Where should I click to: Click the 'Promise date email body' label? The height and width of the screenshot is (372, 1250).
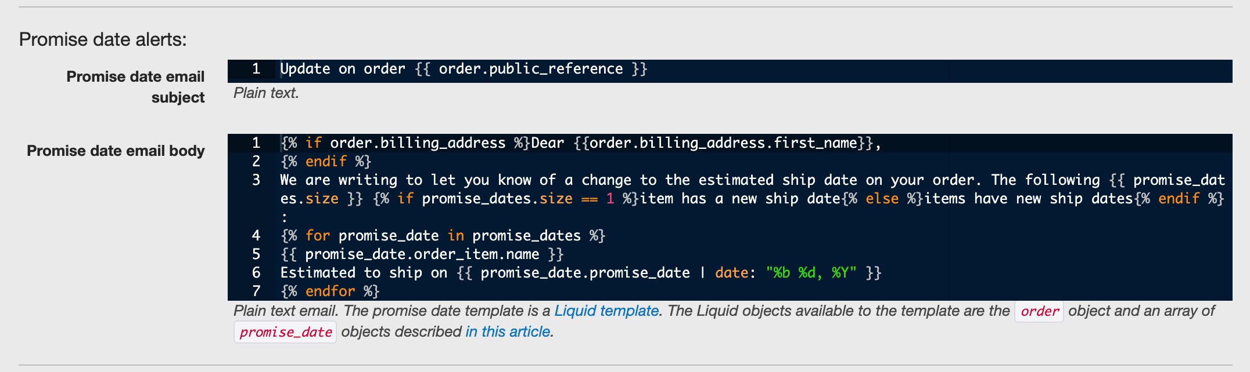(x=116, y=151)
